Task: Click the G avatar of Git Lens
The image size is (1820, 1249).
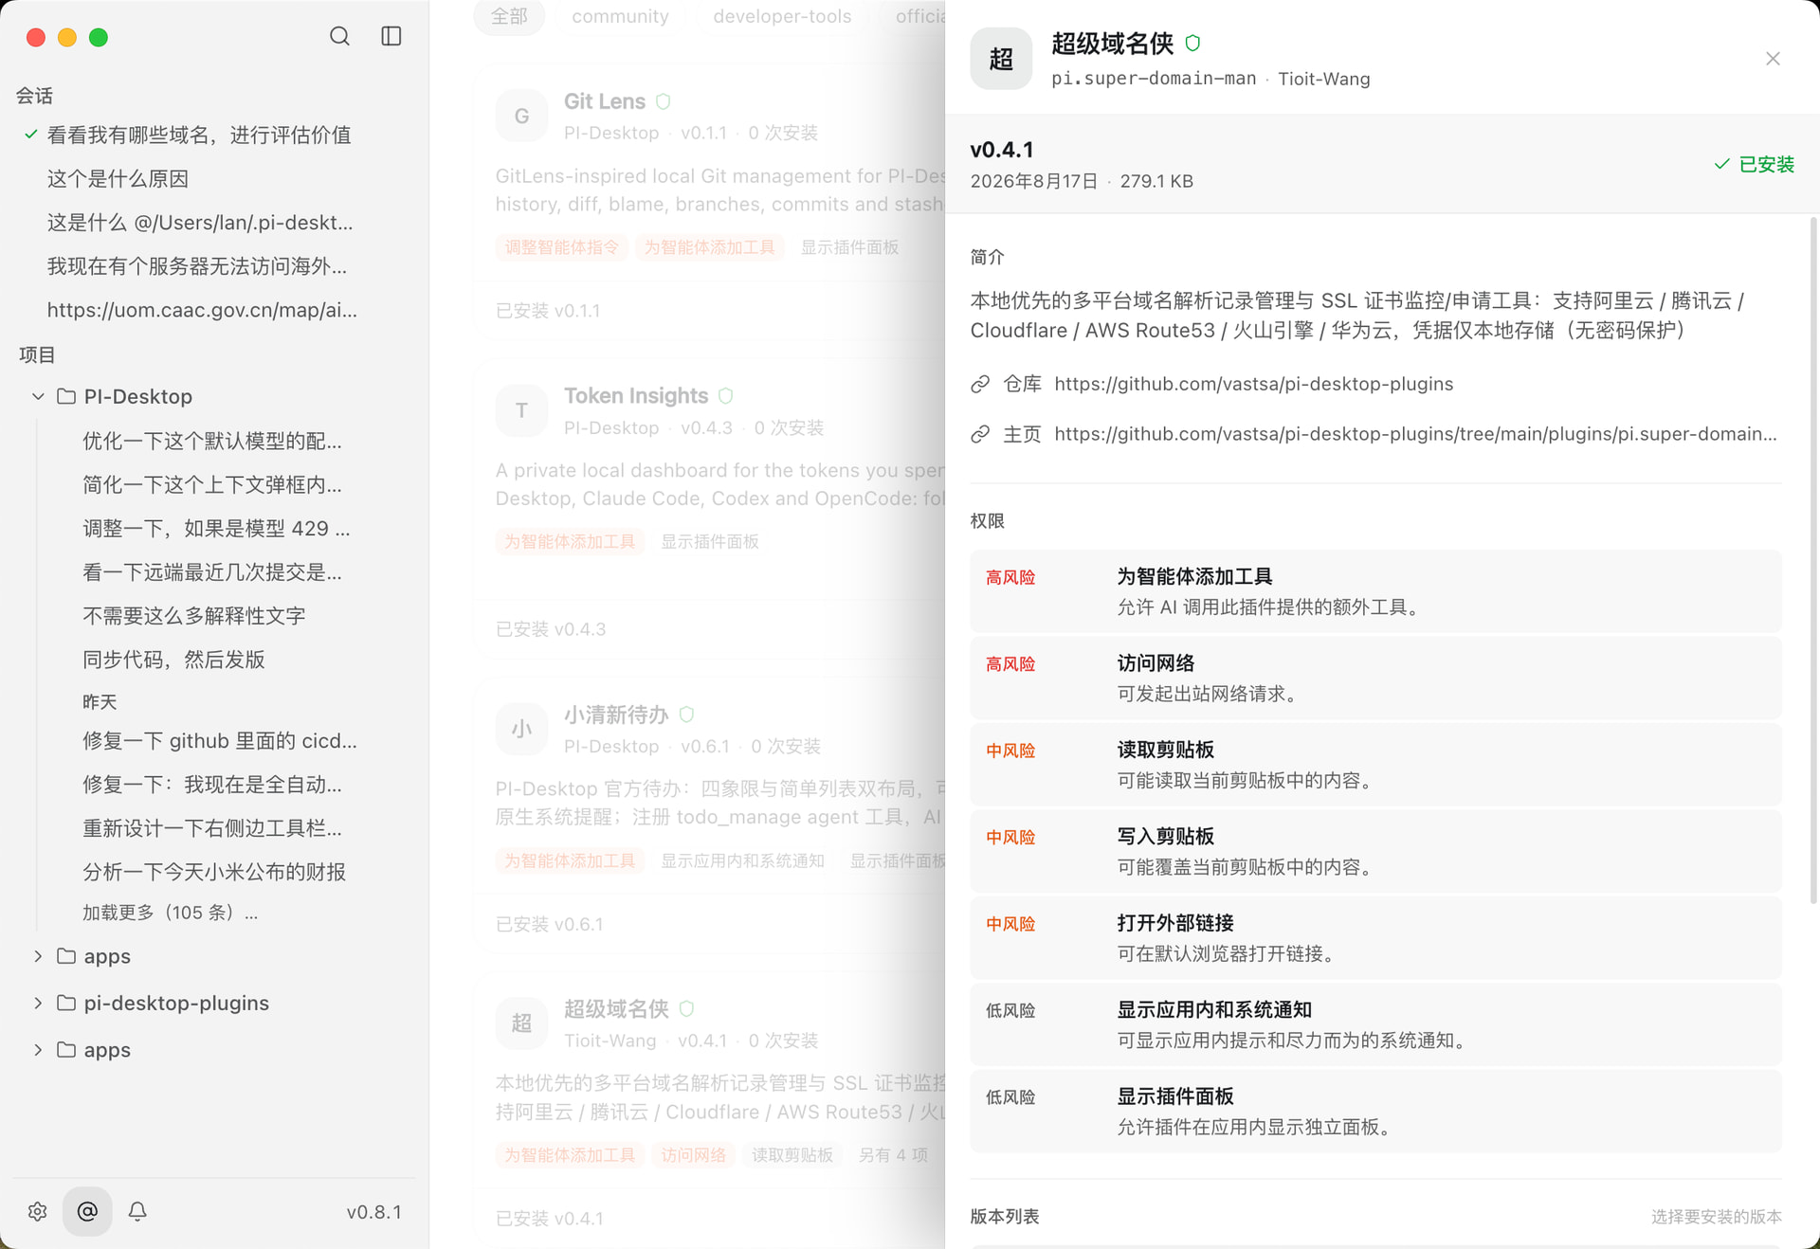Action: [x=521, y=116]
